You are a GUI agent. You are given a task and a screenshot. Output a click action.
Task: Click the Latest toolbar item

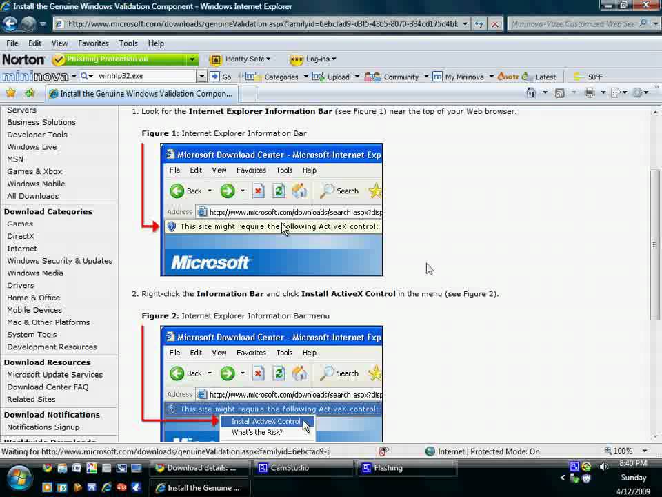tap(539, 77)
